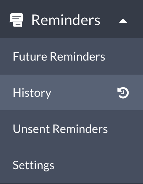143x184 pixels.
Task: Click the Reminders chat bubbles icon
Action: pos(17,20)
